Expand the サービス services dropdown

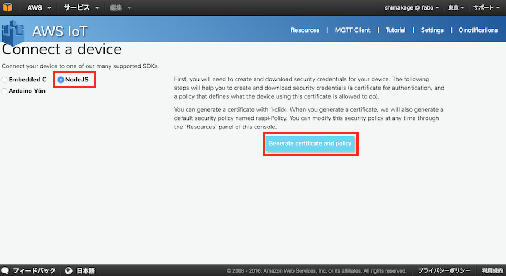click(81, 8)
